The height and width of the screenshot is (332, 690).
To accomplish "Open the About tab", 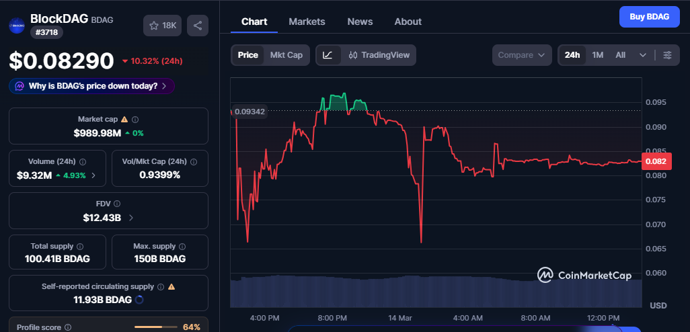I will [x=408, y=22].
